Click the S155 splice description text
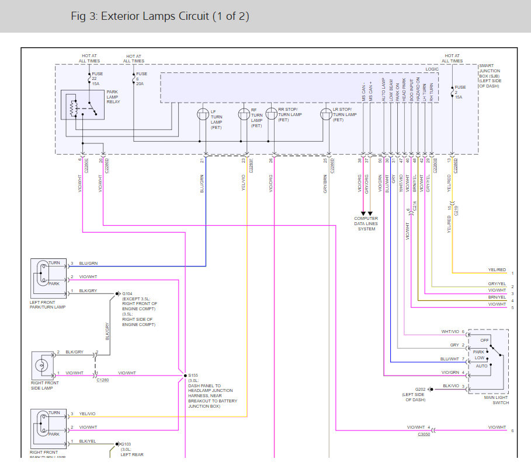 click(213, 393)
